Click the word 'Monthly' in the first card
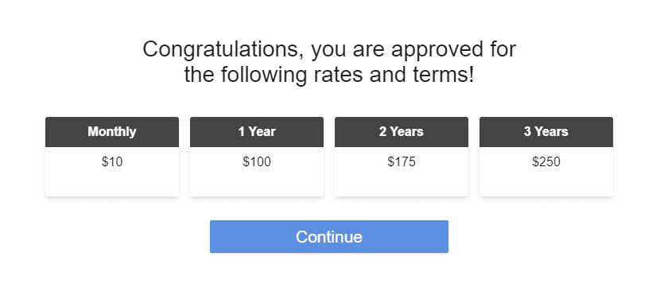 (112, 132)
